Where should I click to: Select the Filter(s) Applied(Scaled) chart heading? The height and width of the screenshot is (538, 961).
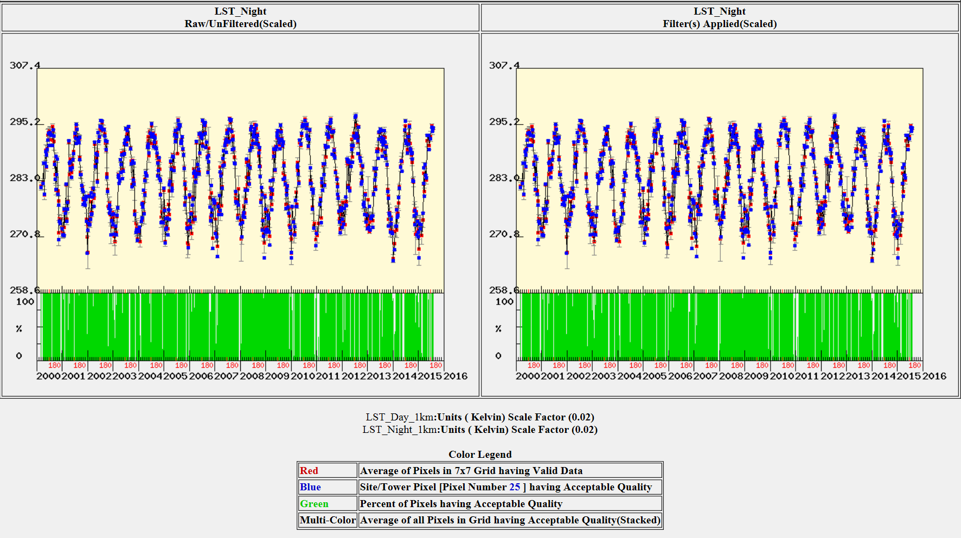pos(720,24)
